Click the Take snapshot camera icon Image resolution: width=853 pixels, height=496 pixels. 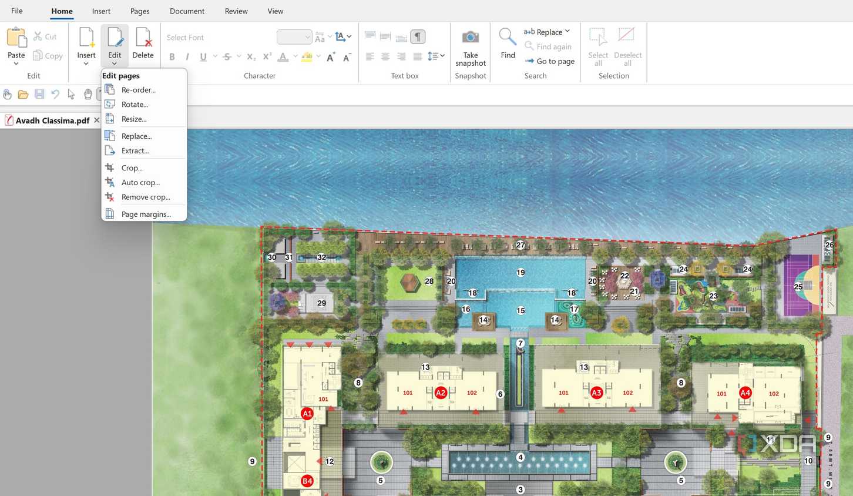[471, 37]
